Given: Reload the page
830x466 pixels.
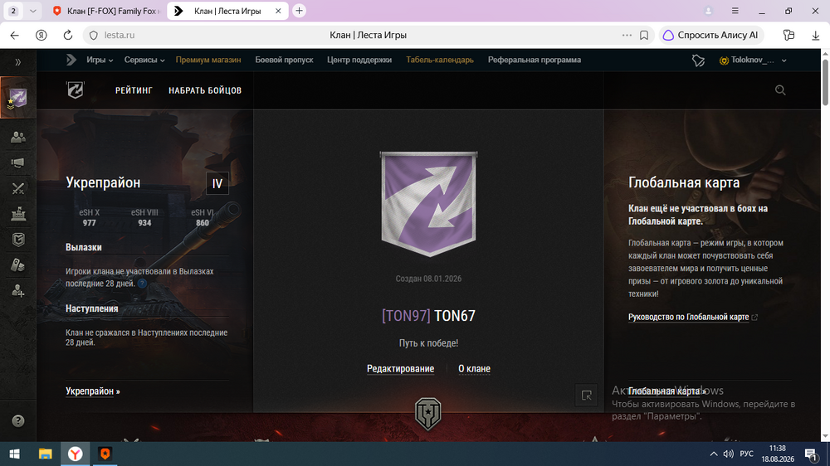Looking at the screenshot, I should (x=68, y=35).
